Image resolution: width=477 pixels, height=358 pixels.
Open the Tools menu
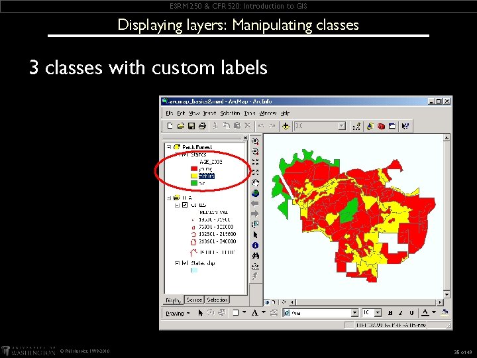click(x=250, y=113)
